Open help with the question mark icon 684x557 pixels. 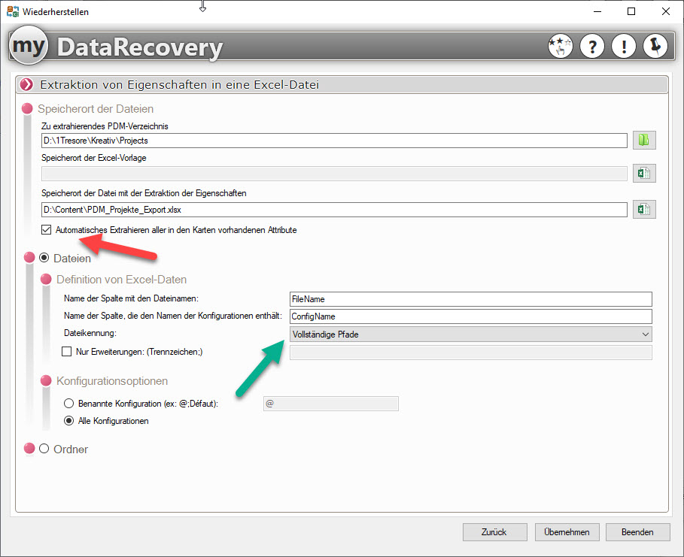pyautogui.click(x=592, y=46)
